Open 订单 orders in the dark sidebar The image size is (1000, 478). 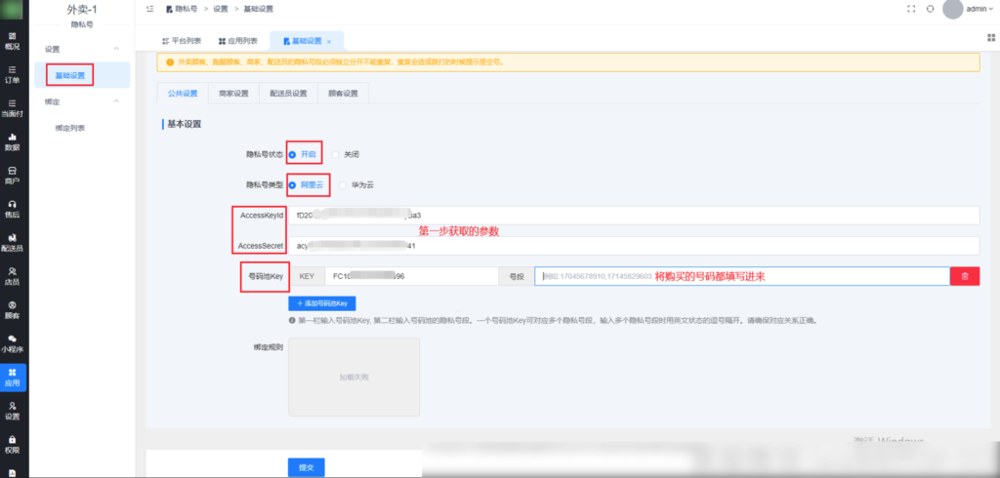(13, 74)
